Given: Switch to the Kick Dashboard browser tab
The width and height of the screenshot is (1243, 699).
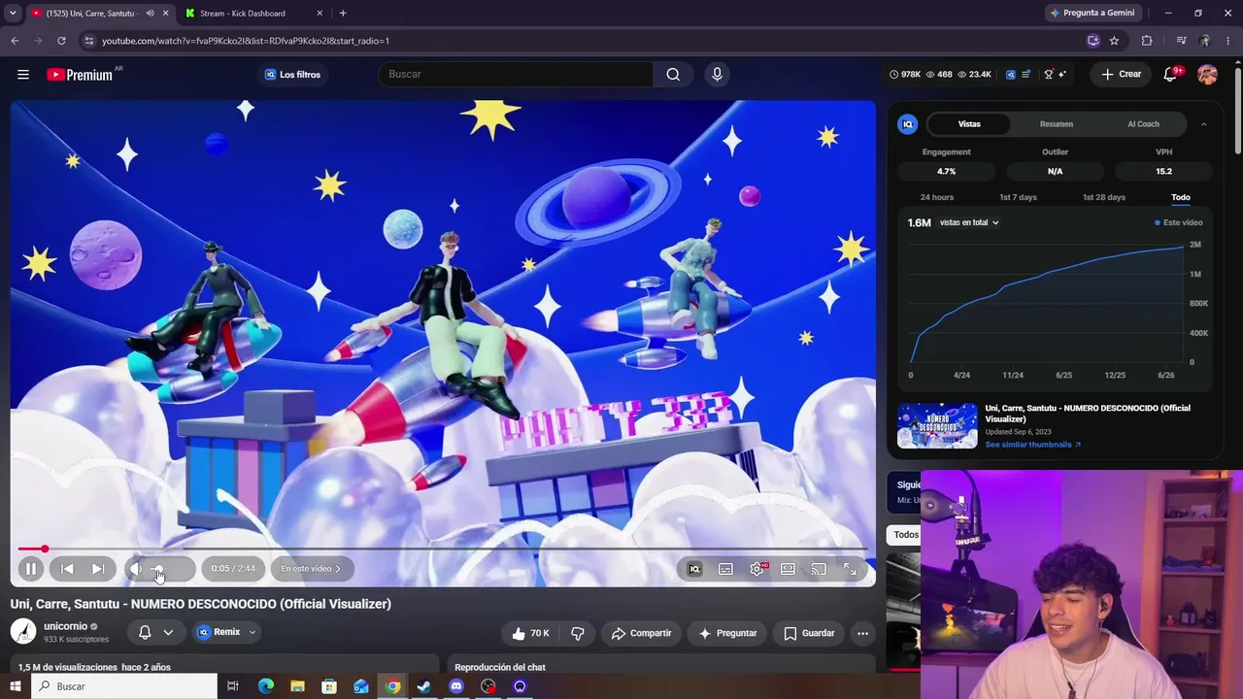Looking at the screenshot, I should (254, 14).
